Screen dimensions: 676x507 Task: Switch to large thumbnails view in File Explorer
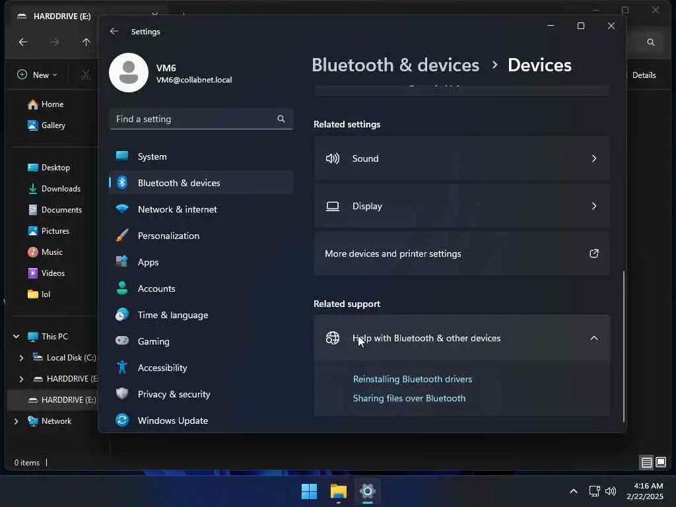660,463
